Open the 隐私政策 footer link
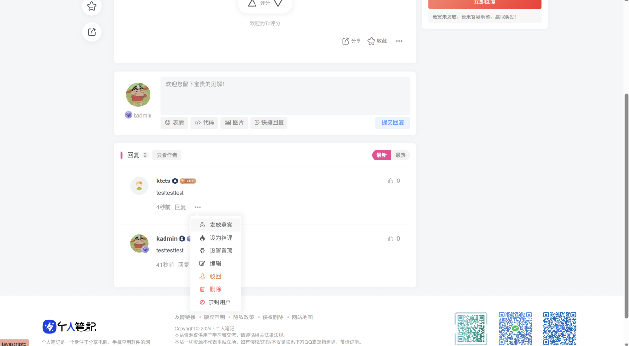629x346 pixels. click(243, 317)
